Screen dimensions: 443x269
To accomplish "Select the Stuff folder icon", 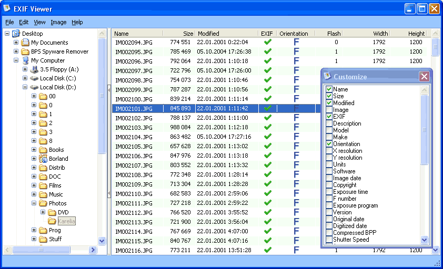I will click(43, 239).
